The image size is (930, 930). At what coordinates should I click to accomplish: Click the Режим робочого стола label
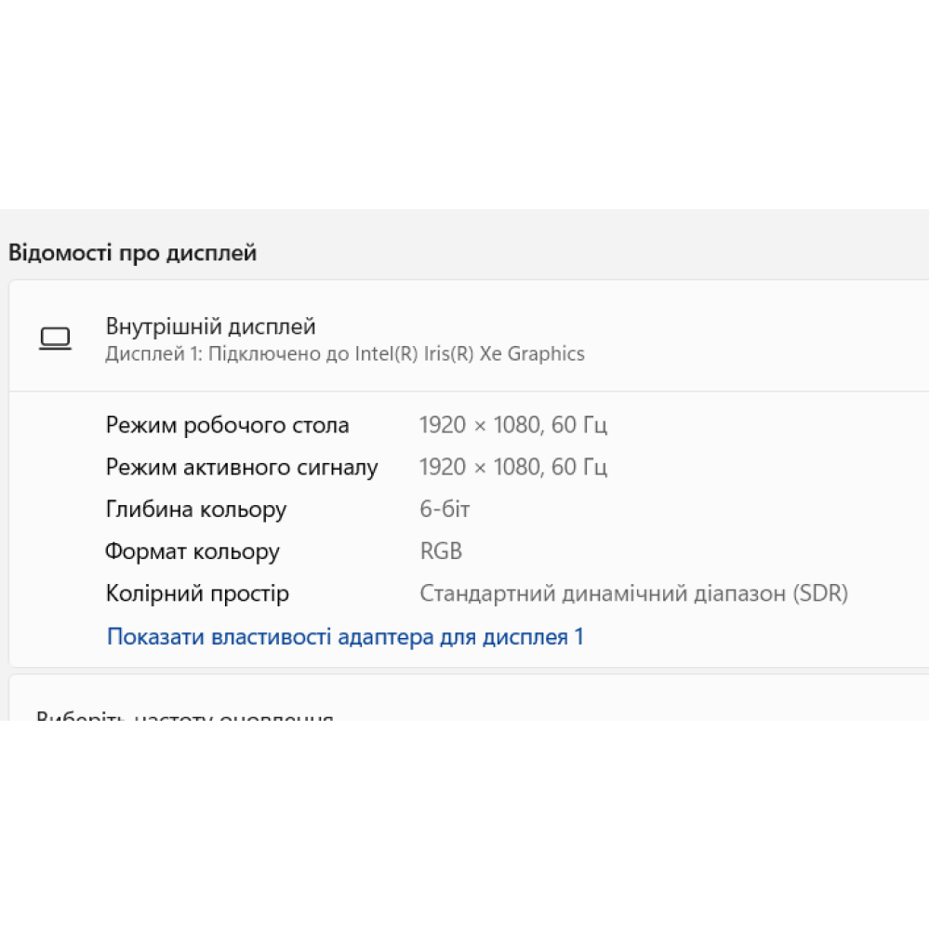point(227,426)
